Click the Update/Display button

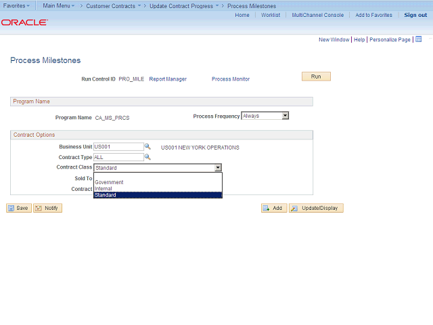tap(316, 208)
